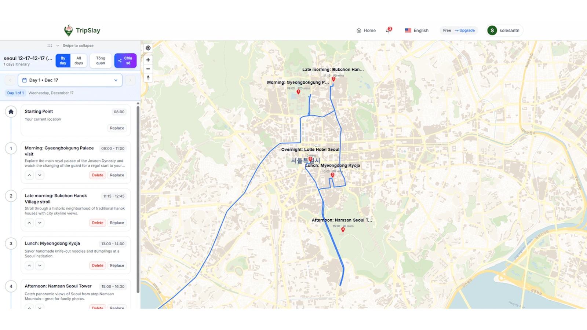Click the Upgrade link
The image size is (587, 330).
465,30
